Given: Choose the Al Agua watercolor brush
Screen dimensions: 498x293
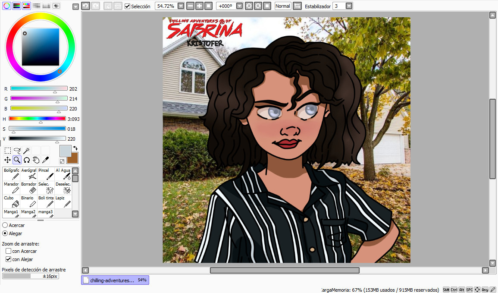Looking at the screenshot, I should pyautogui.click(x=63, y=174).
